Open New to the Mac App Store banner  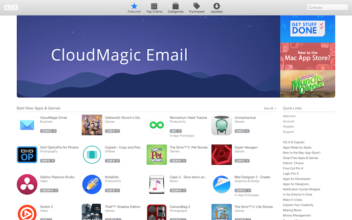[x=308, y=56]
